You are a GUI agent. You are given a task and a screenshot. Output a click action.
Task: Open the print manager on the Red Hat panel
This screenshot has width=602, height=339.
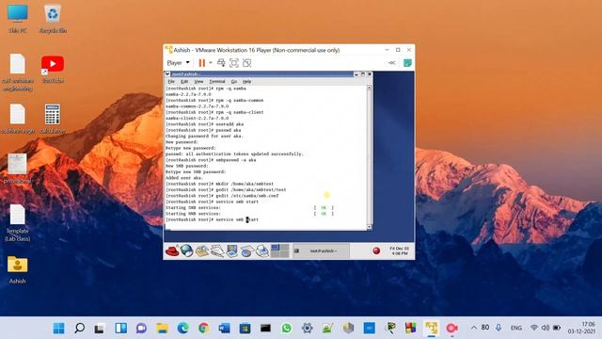point(262,251)
